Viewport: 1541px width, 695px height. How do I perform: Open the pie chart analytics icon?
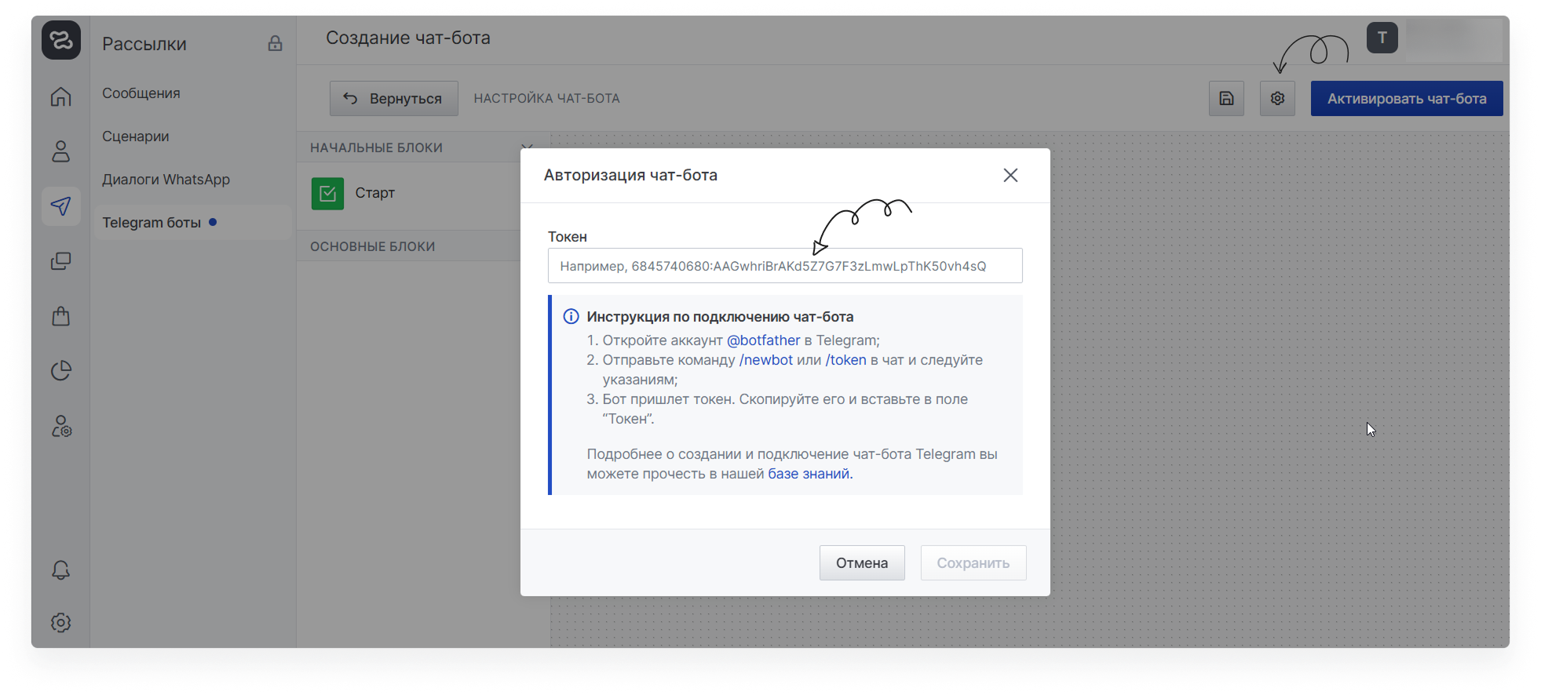(x=60, y=371)
